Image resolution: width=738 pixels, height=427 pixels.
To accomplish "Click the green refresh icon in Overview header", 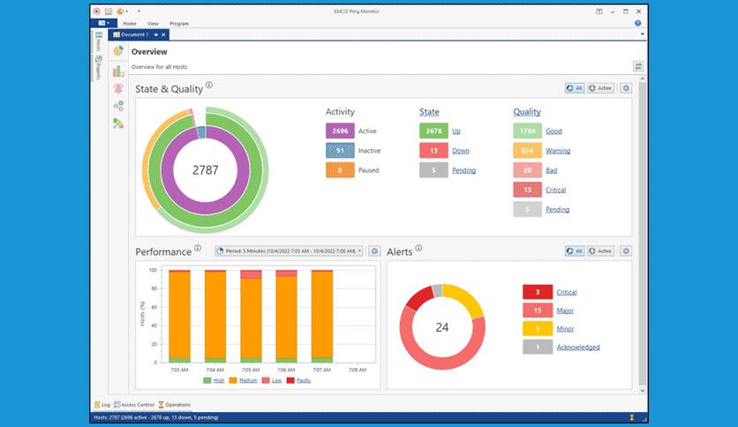I will click(637, 66).
